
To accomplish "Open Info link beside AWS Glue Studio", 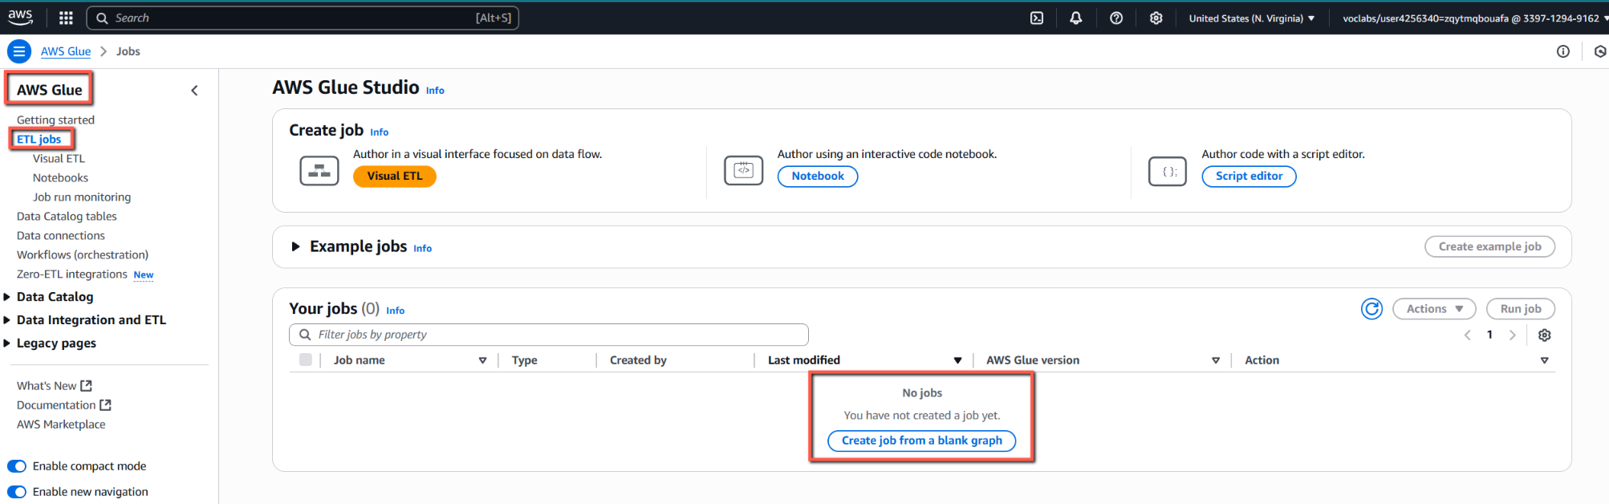I will [x=435, y=91].
